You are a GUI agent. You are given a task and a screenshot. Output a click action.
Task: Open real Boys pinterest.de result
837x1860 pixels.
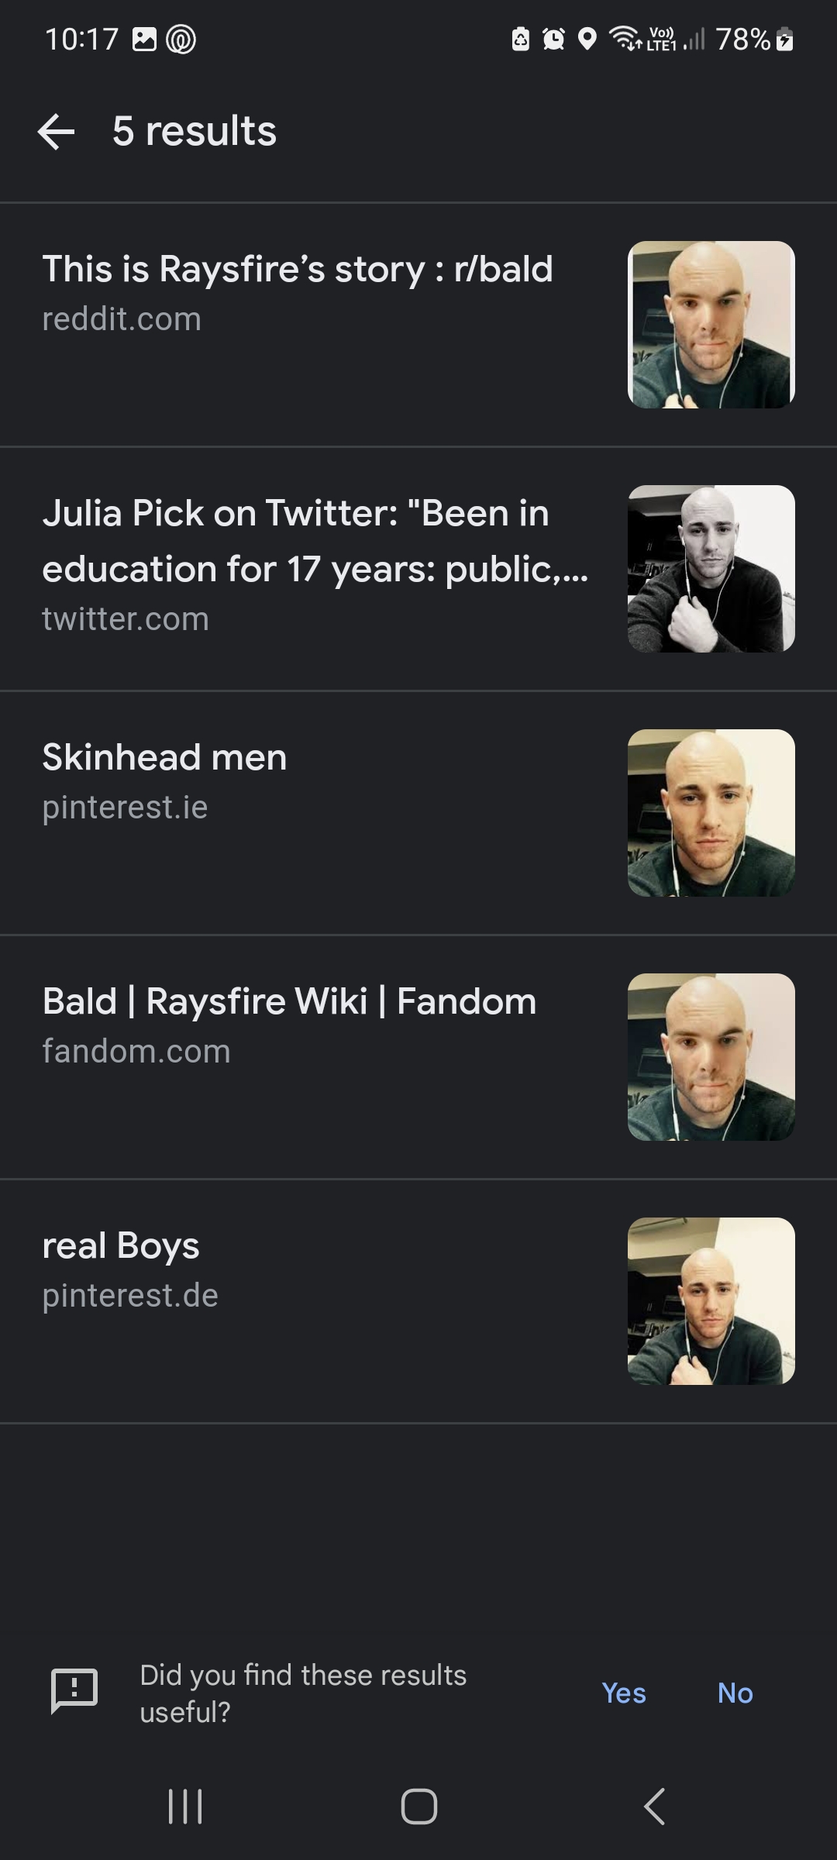pos(418,1301)
